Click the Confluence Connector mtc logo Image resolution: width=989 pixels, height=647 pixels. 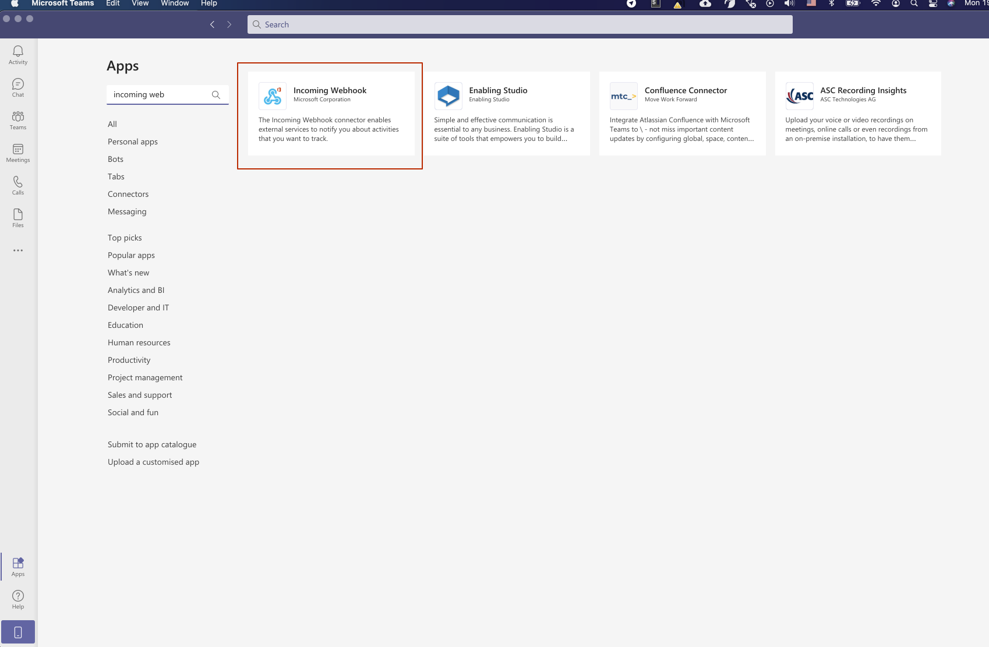[624, 96]
